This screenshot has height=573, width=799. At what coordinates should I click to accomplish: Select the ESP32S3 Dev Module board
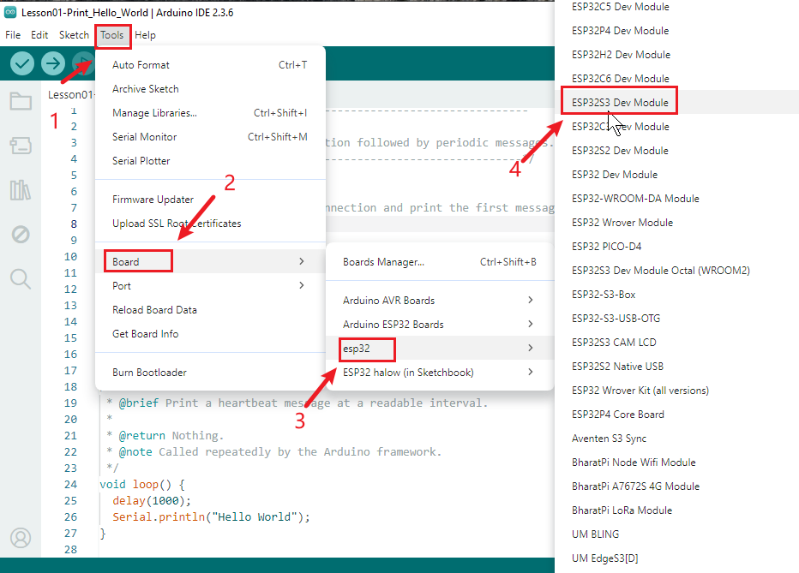point(676,102)
